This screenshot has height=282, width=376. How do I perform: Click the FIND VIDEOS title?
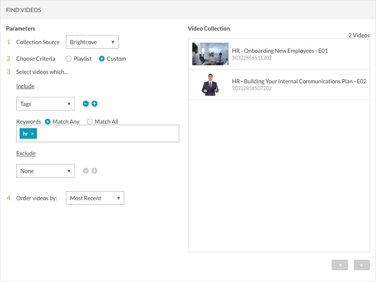click(23, 10)
